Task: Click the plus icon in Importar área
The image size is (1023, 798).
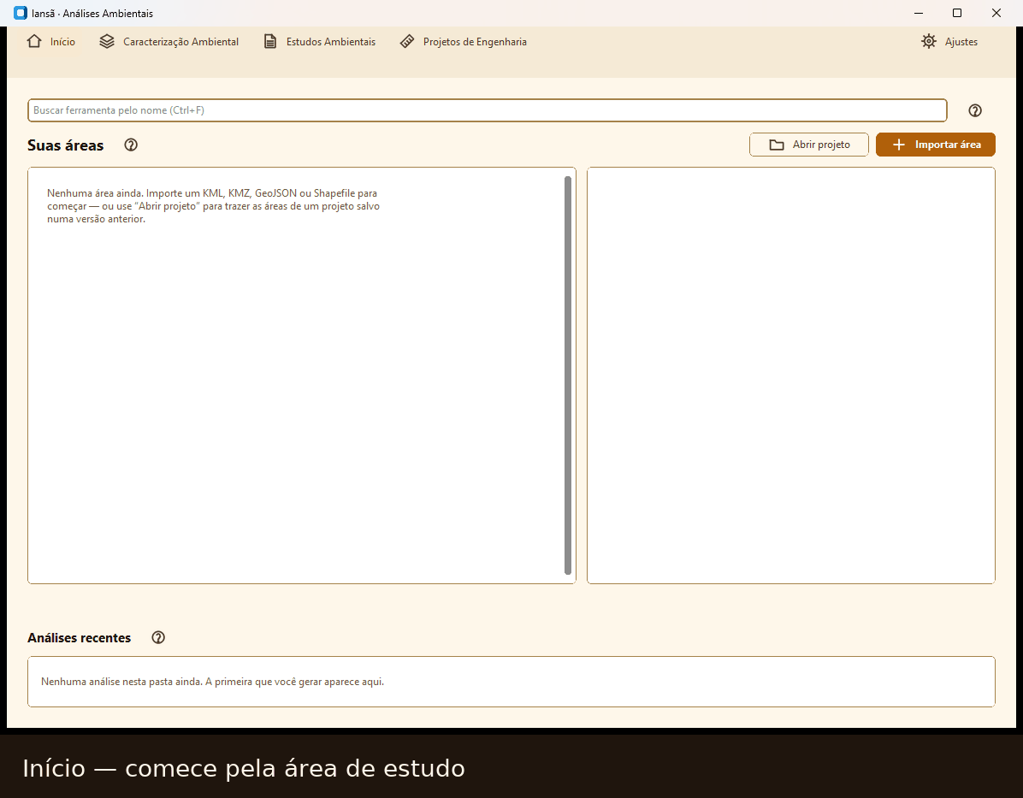Action: pos(898,145)
